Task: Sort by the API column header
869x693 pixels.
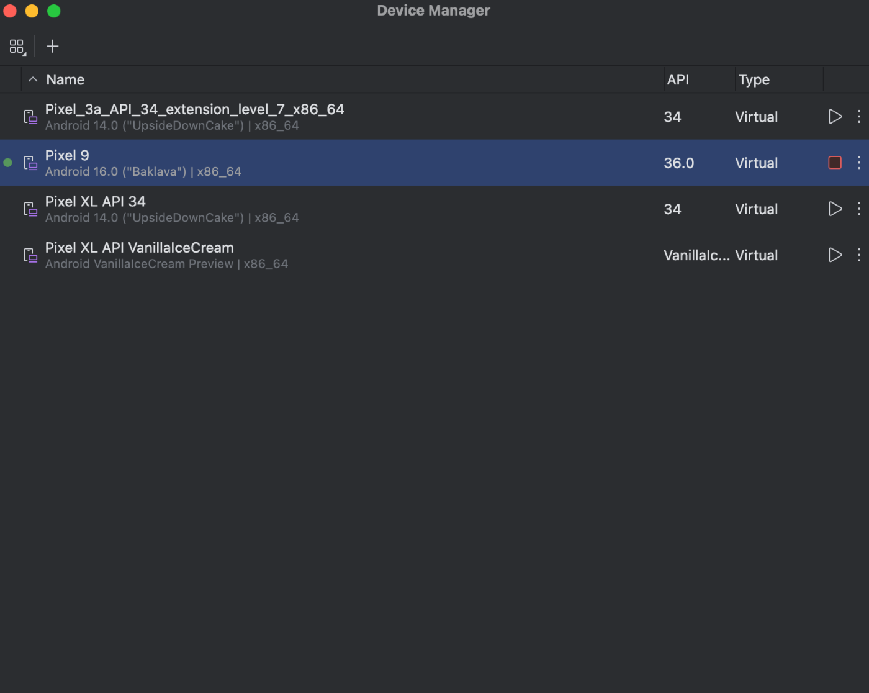Action: tap(678, 79)
